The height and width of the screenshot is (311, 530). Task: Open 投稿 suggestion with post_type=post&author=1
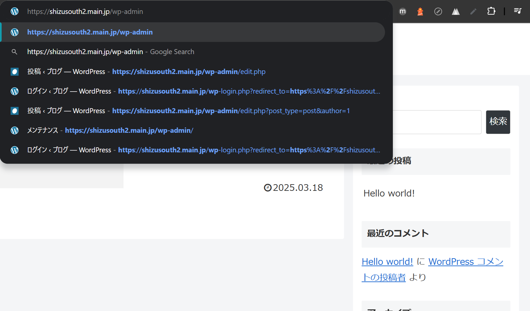point(188,111)
